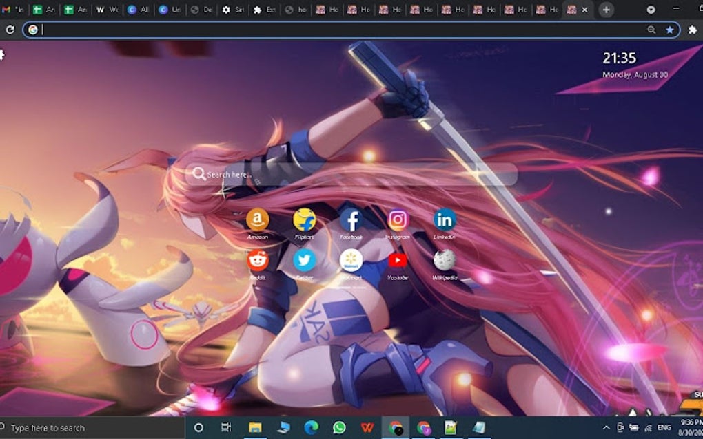Viewport: 703px width, 439px height.
Task: Switch to the Gmail inbox tab
Action: click(x=12, y=10)
